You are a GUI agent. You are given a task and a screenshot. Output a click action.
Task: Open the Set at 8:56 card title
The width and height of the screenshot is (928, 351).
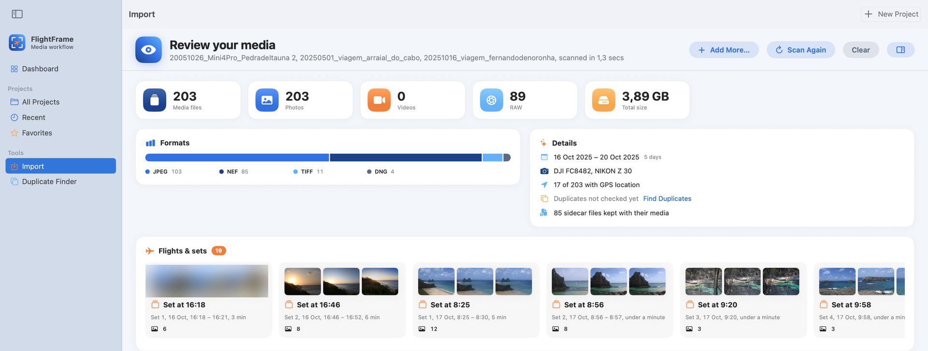[584, 305]
